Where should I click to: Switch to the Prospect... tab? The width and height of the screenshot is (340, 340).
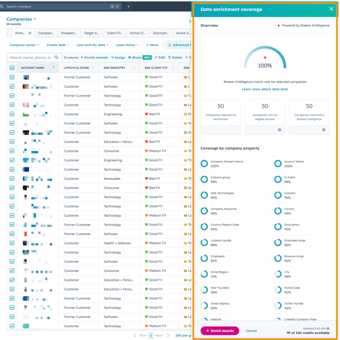(x=69, y=33)
